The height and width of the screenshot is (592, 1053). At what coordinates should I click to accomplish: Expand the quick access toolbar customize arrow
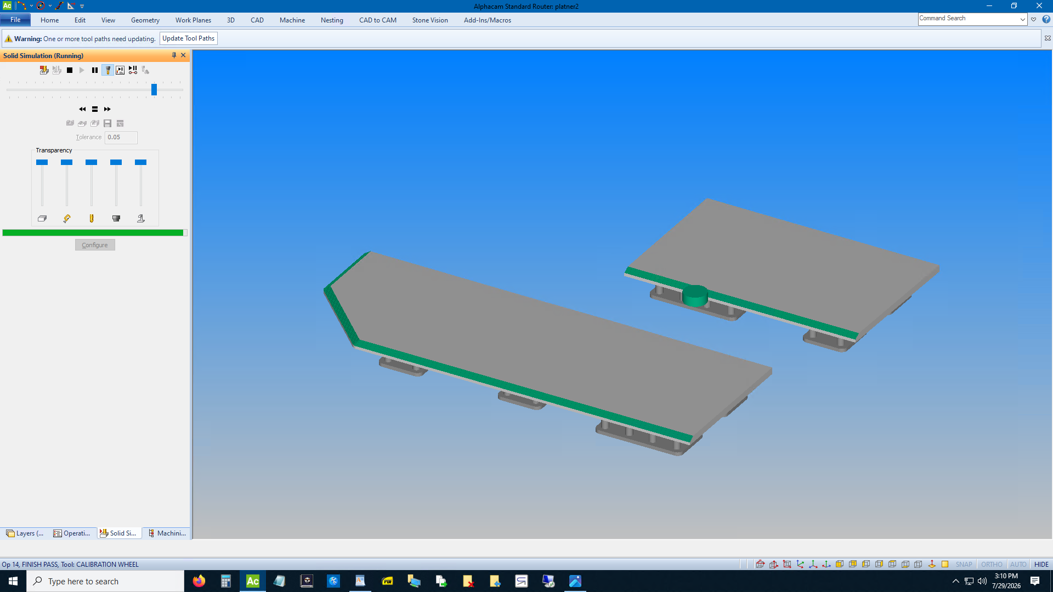82,6
